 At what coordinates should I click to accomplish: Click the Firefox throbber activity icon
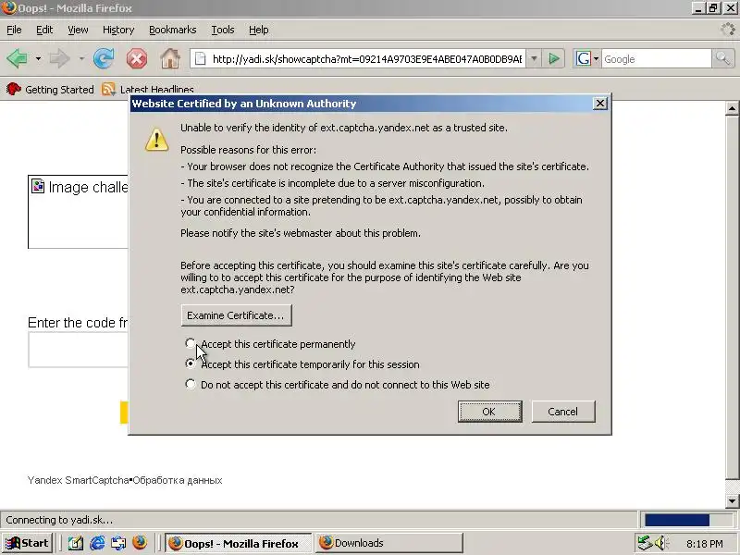click(x=728, y=30)
